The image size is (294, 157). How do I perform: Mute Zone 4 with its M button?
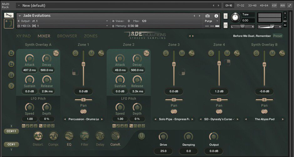coord(227,53)
